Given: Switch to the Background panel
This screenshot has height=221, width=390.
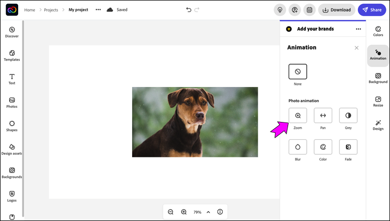Looking at the screenshot, I should (x=378, y=78).
